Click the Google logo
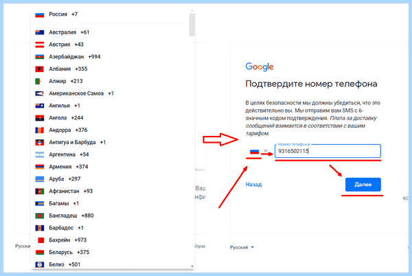This screenshot has height=276, width=412. tap(260, 67)
